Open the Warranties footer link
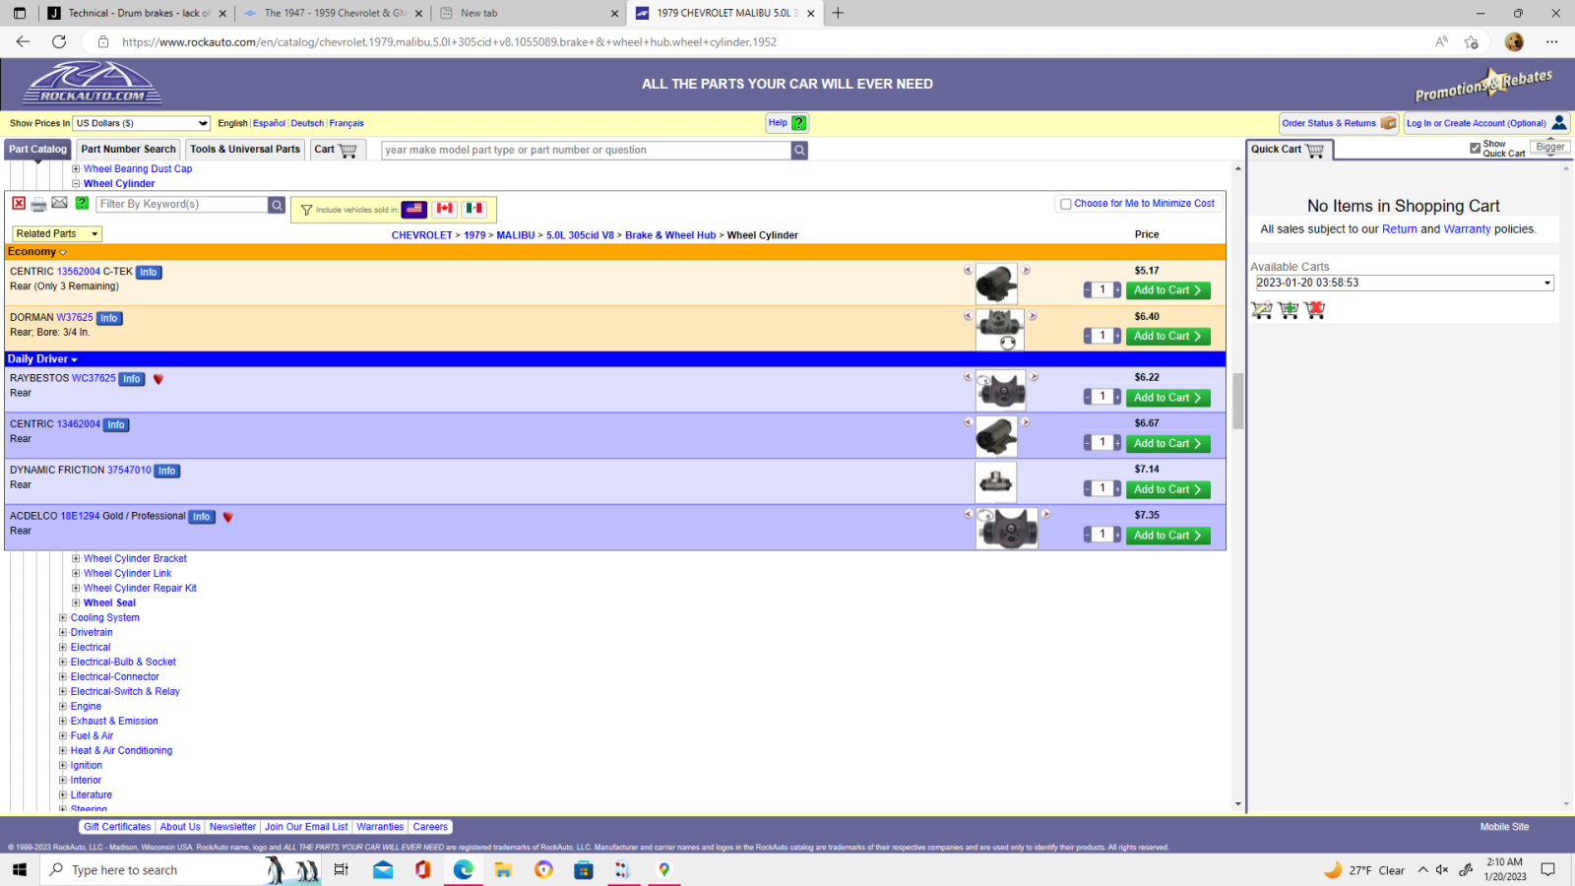Viewport: 1575px width, 886px height. [380, 827]
